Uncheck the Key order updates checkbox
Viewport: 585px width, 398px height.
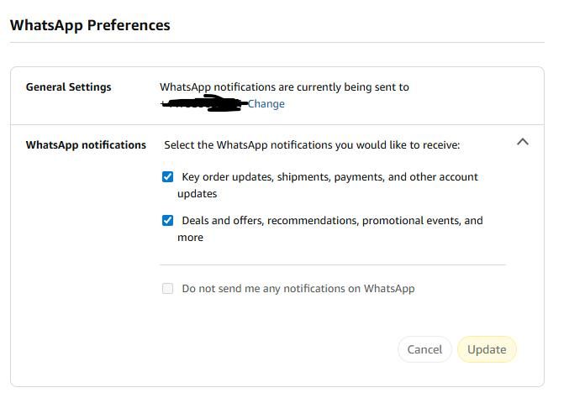(168, 177)
